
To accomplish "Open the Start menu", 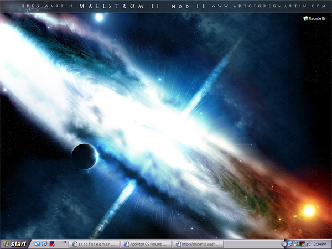I will click(15, 243).
